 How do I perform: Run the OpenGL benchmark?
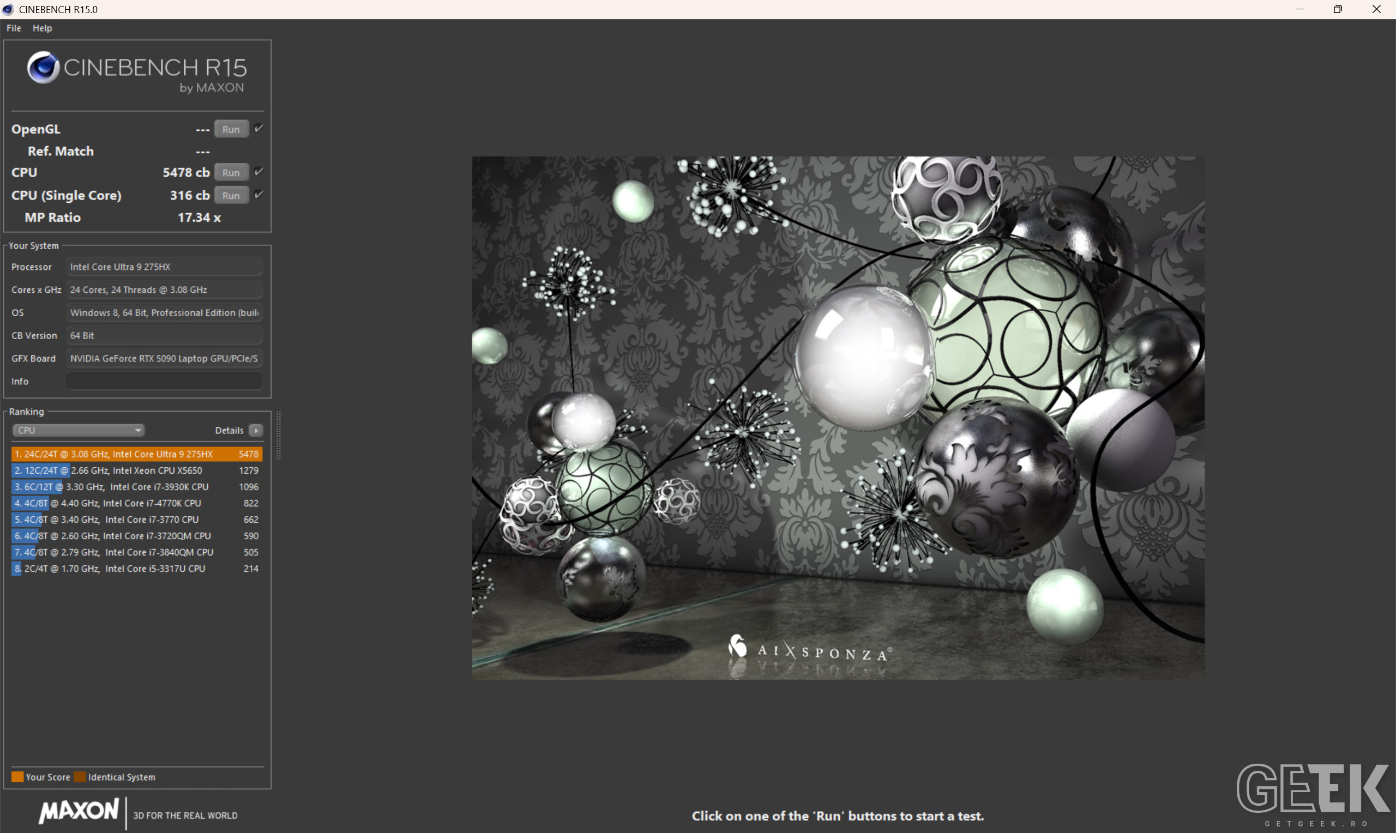231,129
